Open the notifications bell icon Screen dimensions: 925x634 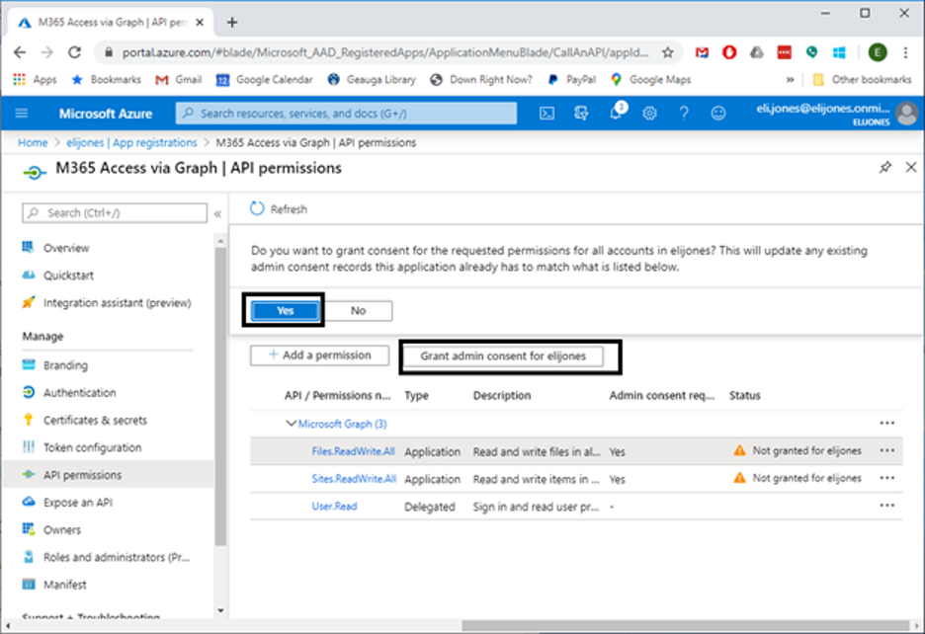tap(616, 114)
